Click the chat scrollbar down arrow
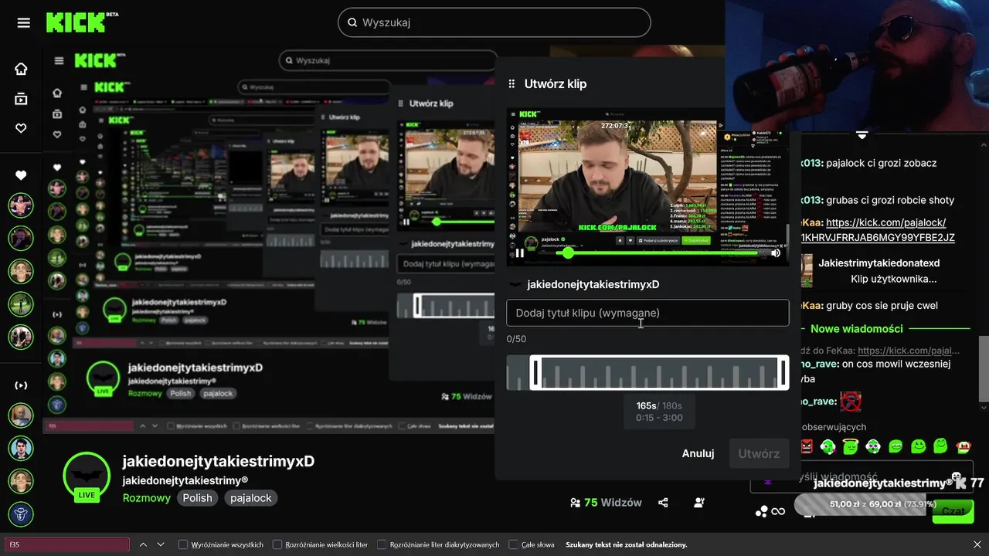Screen dimensions: 989x556 click(x=983, y=407)
